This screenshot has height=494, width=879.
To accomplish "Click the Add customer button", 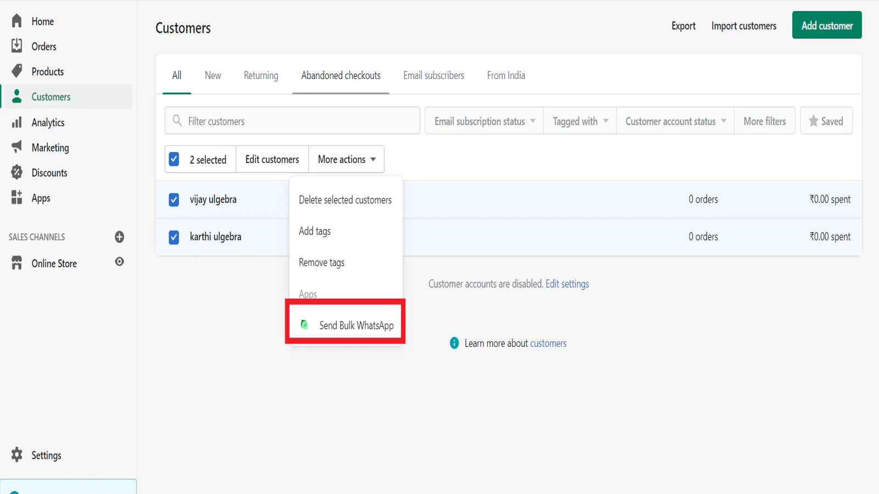I will [x=826, y=26].
